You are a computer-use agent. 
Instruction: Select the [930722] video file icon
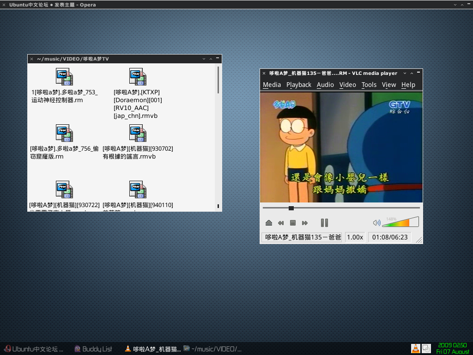pyautogui.click(x=64, y=190)
